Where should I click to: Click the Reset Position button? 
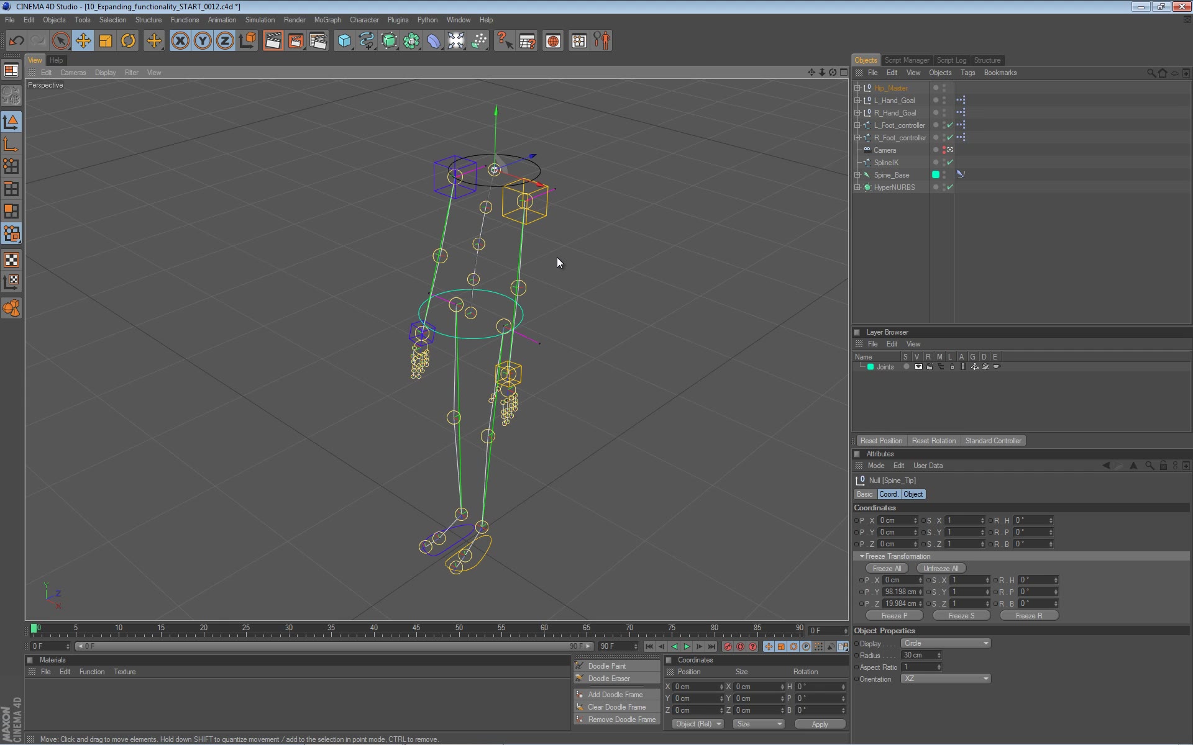881,440
